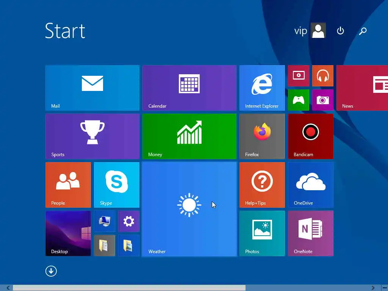Image resolution: width=388 pixels, height=291 pixels.
Task: Open the Calendar tile
Action: coord(189,88)
